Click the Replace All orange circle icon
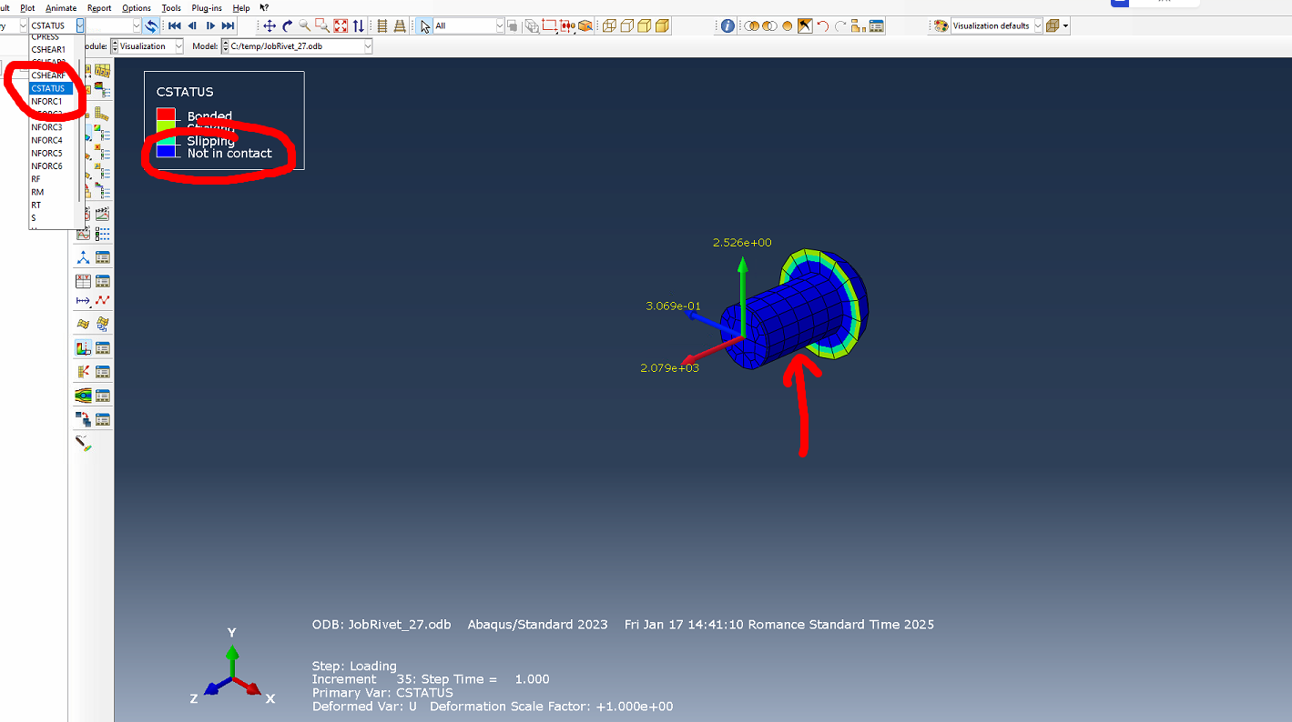The height and width of the screenshot is (722, 1292). click(x=788, y=25)
